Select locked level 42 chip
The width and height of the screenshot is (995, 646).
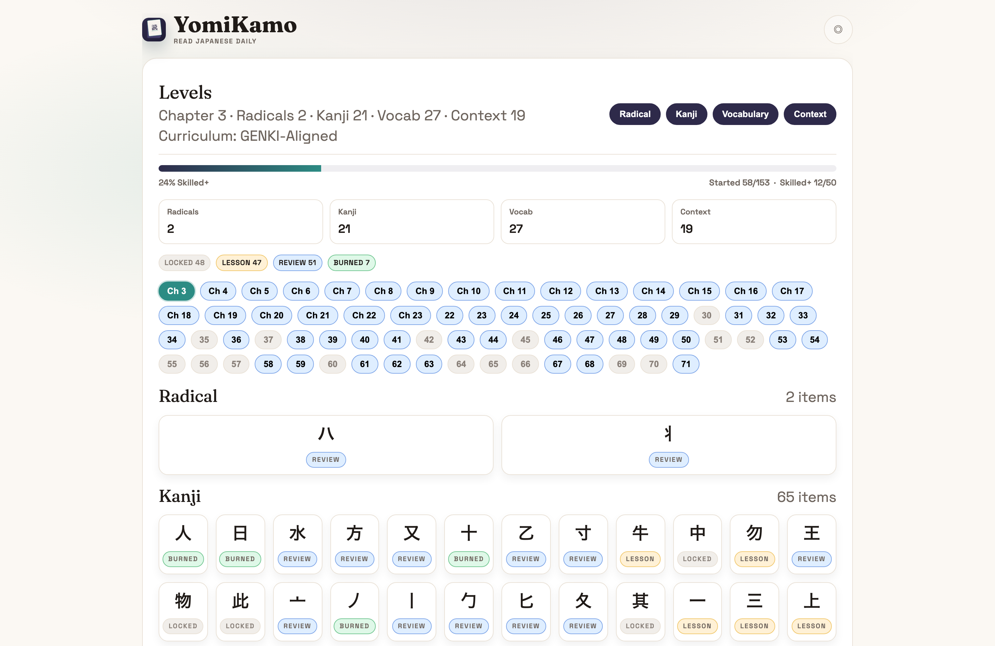(x=429, y=339)
